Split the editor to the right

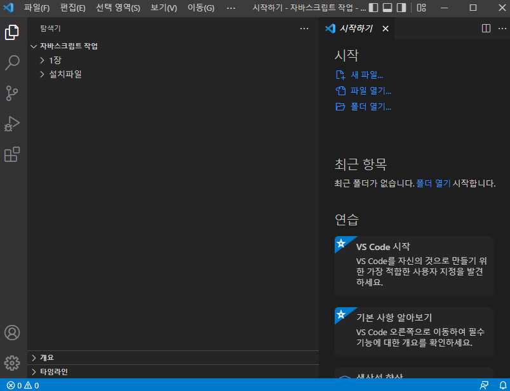pyautogui.click(x=486, y=29)
